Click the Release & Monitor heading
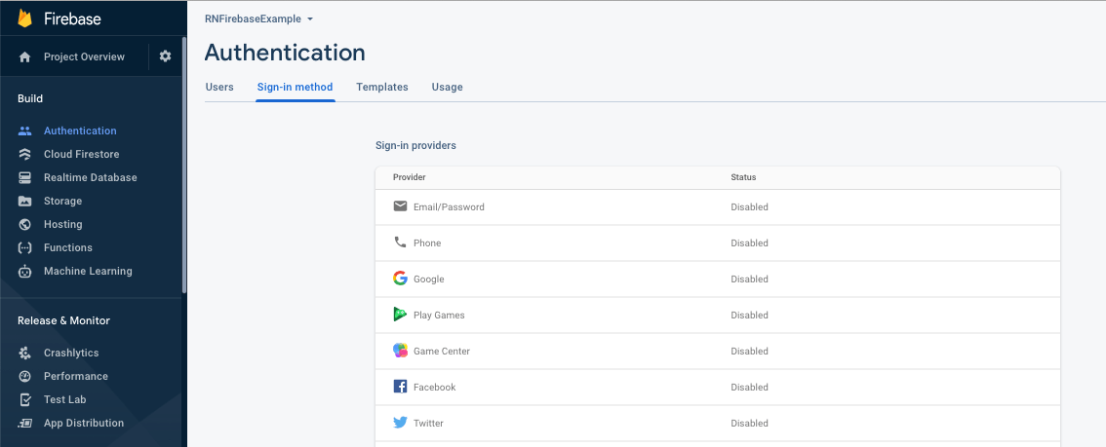The width and height of the screenshot is (1106, 447). (63, 321)
